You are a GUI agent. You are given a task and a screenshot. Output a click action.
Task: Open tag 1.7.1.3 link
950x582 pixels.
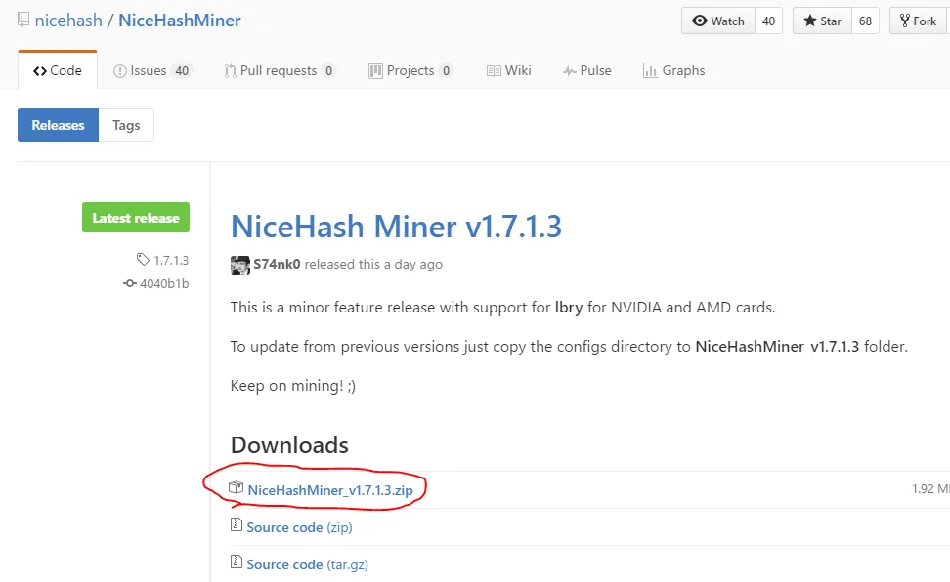tap(171, 261)
